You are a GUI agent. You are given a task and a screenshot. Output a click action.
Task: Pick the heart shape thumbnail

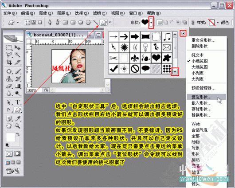pos(156,58)
